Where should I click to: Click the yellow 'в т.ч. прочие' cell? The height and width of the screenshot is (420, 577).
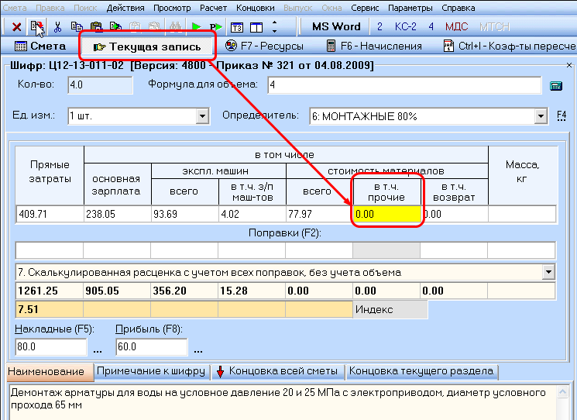pyautogui.click(x=386, y=214)
